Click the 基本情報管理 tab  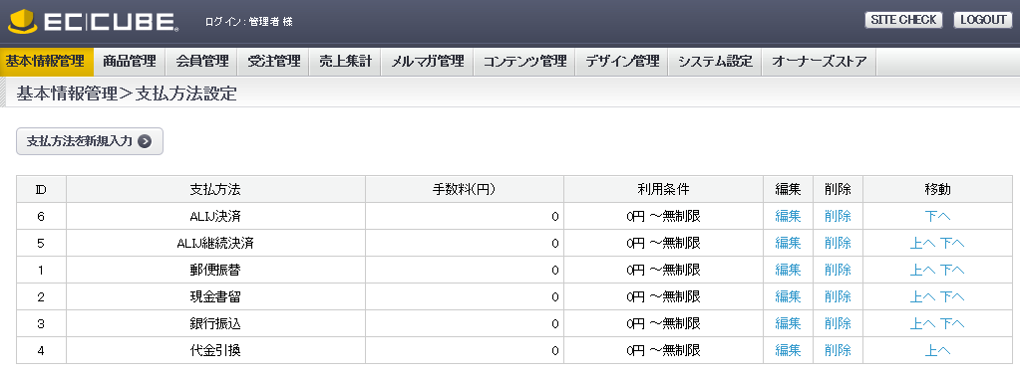point(46,62)
